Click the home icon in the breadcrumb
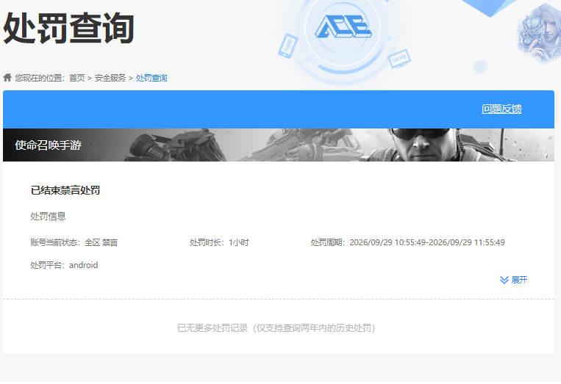This screenshot has width=561, height=384. 7,78
